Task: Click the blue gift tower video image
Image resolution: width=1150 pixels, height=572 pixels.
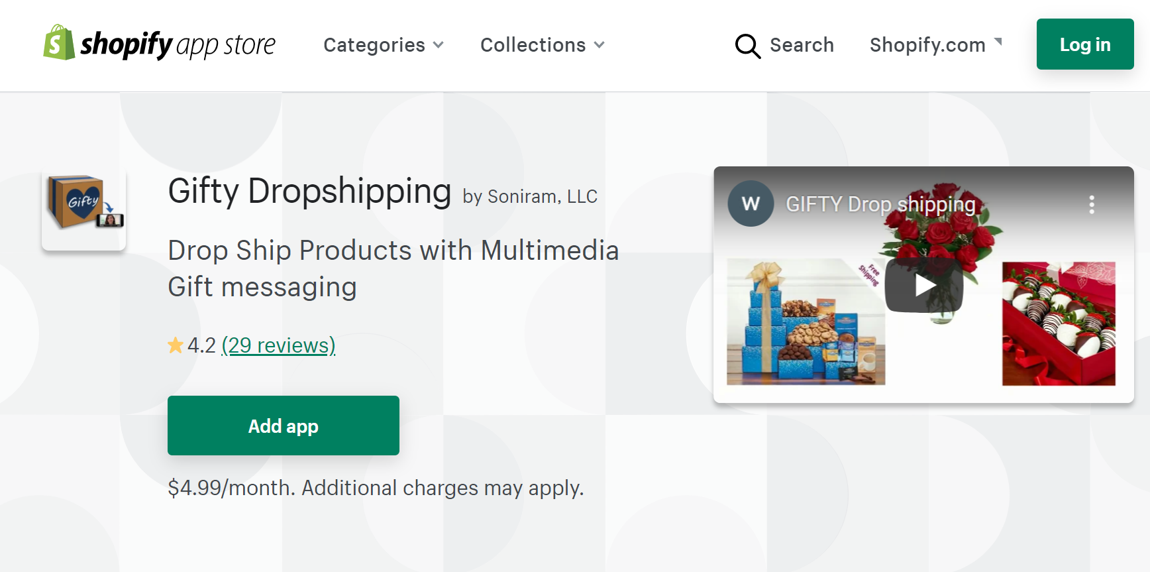Action: pyautogui.click(x=806, y=322)
